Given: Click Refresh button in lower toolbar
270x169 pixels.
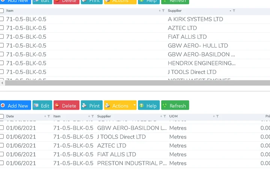Looking at the screenshot, I should point(175,105).
